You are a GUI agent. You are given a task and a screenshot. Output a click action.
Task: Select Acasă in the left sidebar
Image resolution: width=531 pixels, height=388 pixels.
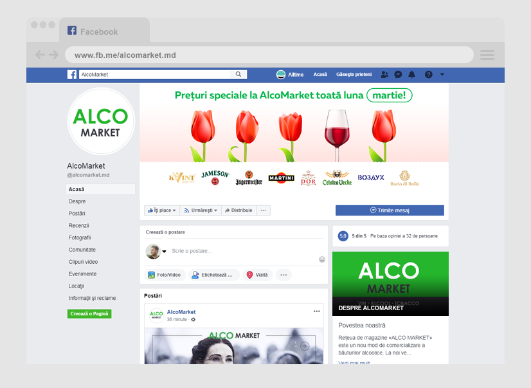coord(100,189)
